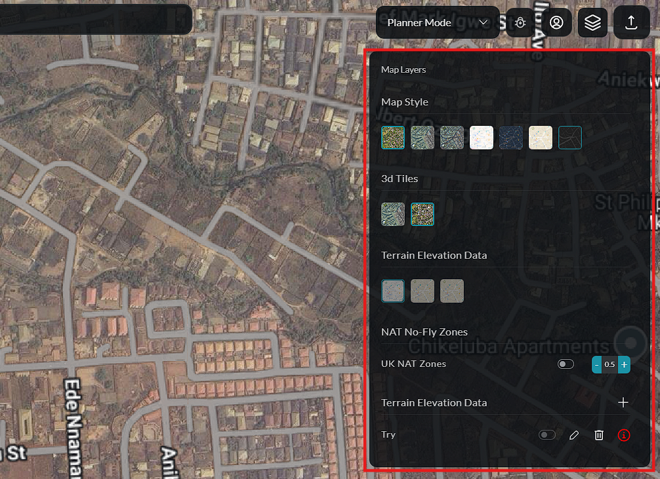Select the second Terrain Elevation Data thumbnail
The height and width of the screenshot is (479, 660).
click(423, 291)
